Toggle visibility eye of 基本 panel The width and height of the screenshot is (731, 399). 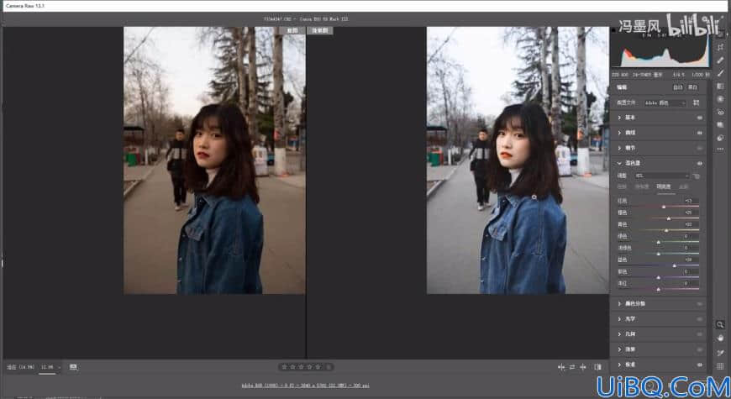tap(699, 118)
